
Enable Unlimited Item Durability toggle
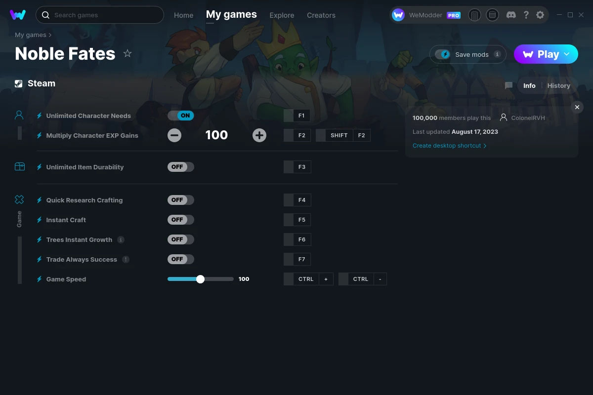click(x=181, y=167)
